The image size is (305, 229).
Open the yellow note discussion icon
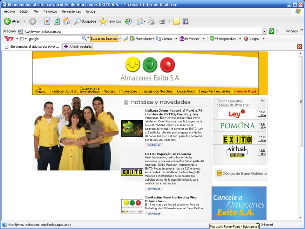(x=176, y=21)
